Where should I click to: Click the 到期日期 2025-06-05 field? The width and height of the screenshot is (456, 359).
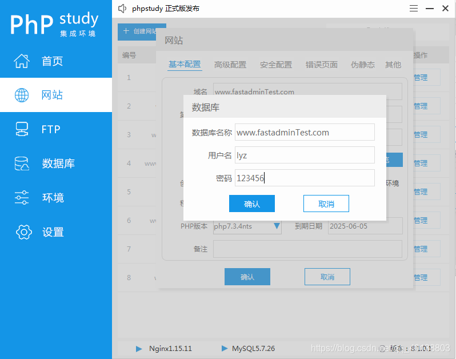pyautogui.click(x=365, y=226)
